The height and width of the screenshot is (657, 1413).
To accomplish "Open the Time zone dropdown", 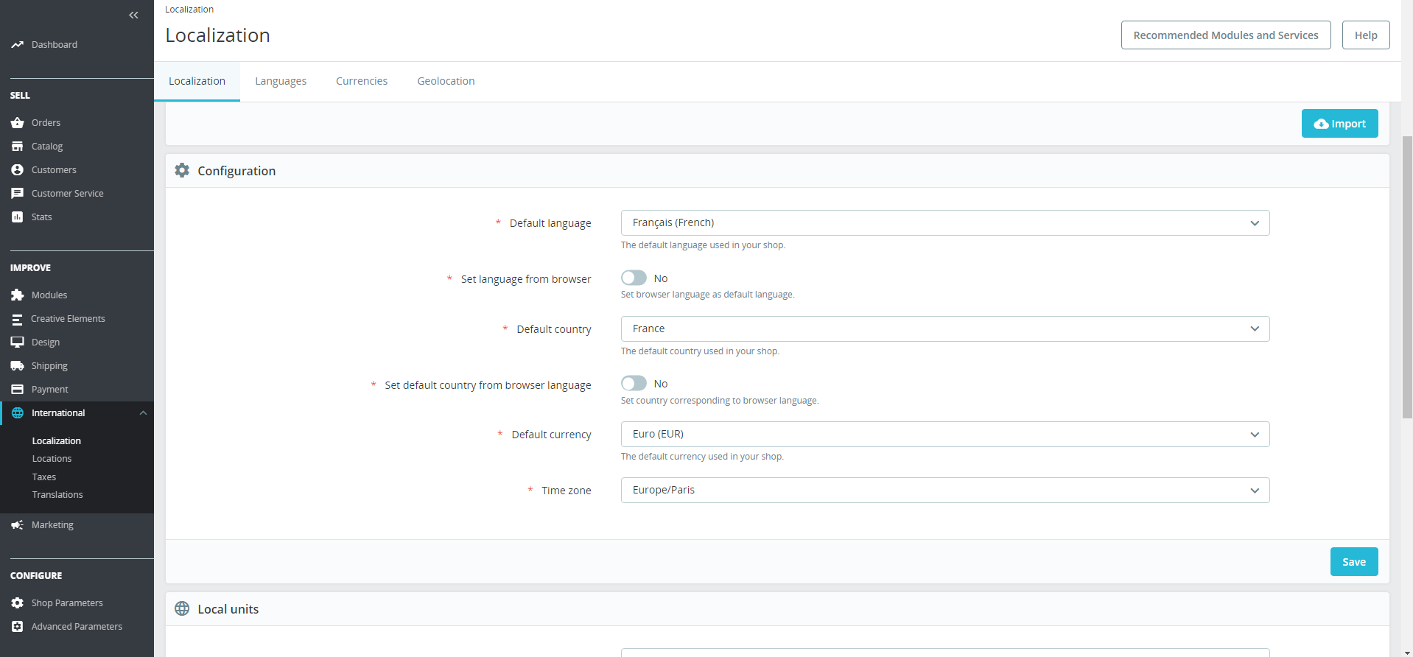I will 945,491.
